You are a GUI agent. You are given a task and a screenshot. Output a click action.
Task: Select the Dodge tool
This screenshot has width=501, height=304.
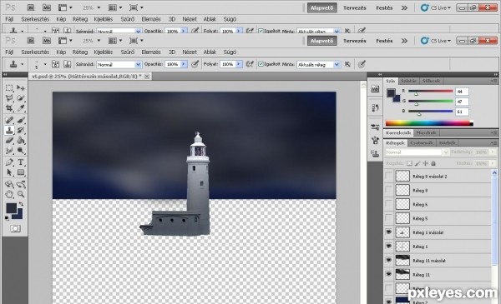click(x=21, y=151)
